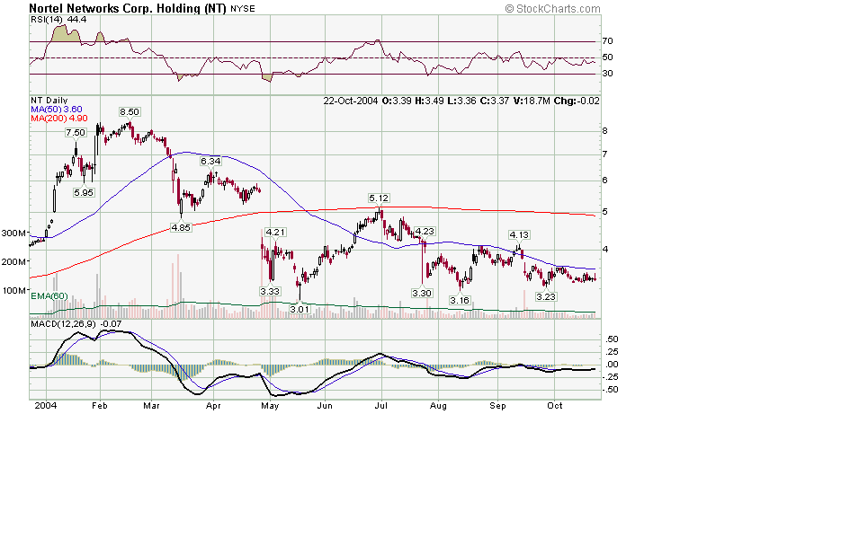Click the '4.23' price annotation
The width and height of the screenshot is (841, 546).
[425, 232]
